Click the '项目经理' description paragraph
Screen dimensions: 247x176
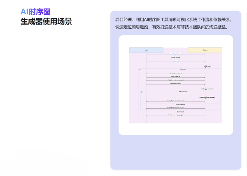pos(173,23)
